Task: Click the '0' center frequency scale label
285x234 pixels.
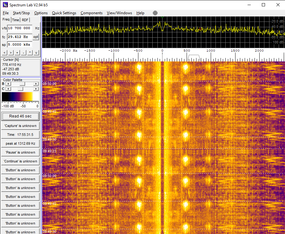Action: click(162, 51)
